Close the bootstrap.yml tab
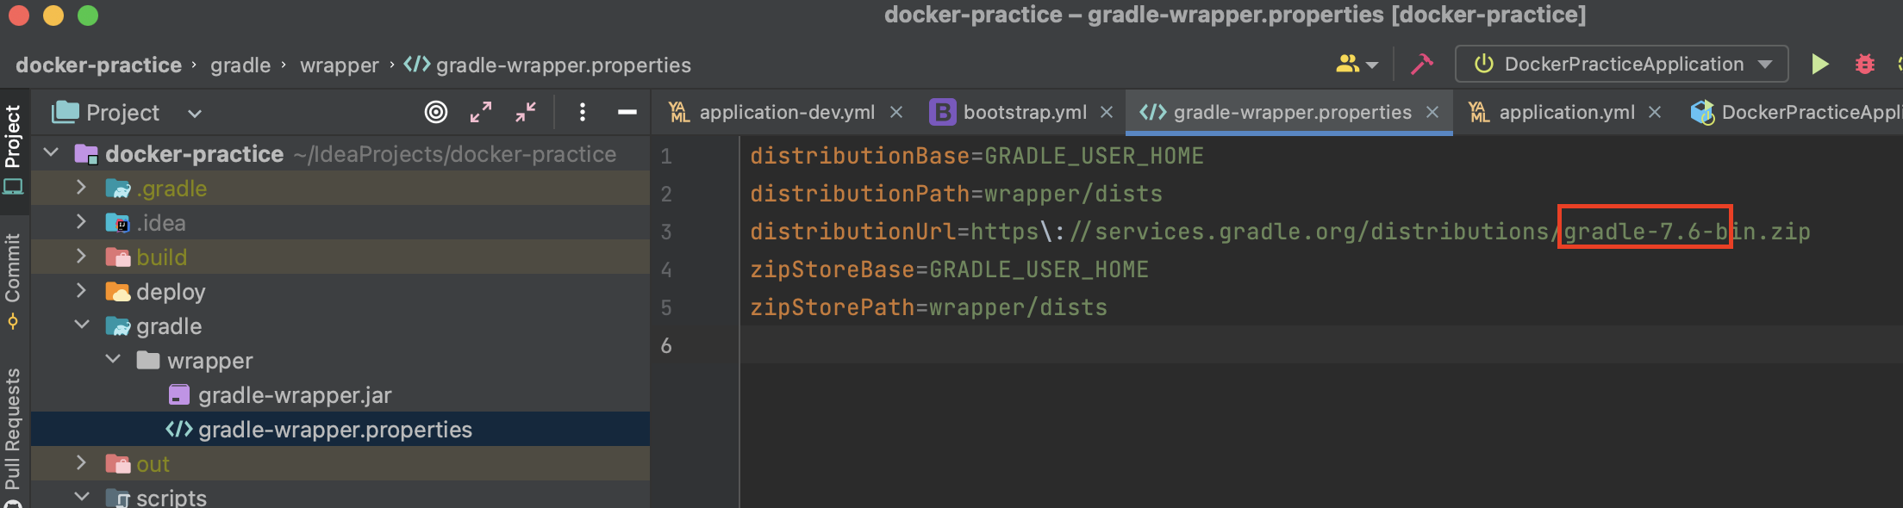The width and height of the screenshot is (1903, 508). coord(1107,113)
